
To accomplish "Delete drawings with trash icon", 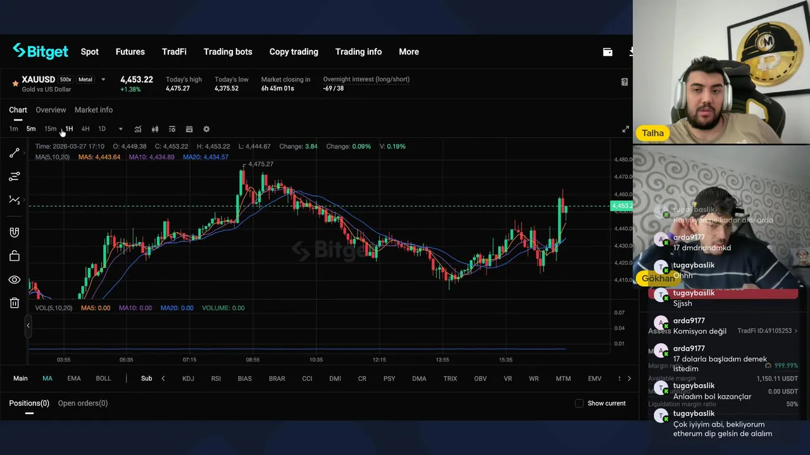I will tap(15, 303).
